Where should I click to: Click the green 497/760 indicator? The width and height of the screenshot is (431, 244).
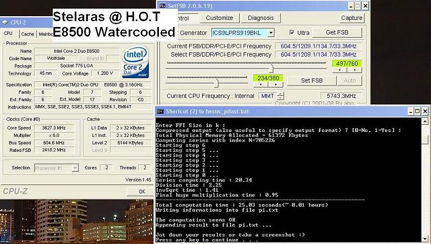coord(347,64)
